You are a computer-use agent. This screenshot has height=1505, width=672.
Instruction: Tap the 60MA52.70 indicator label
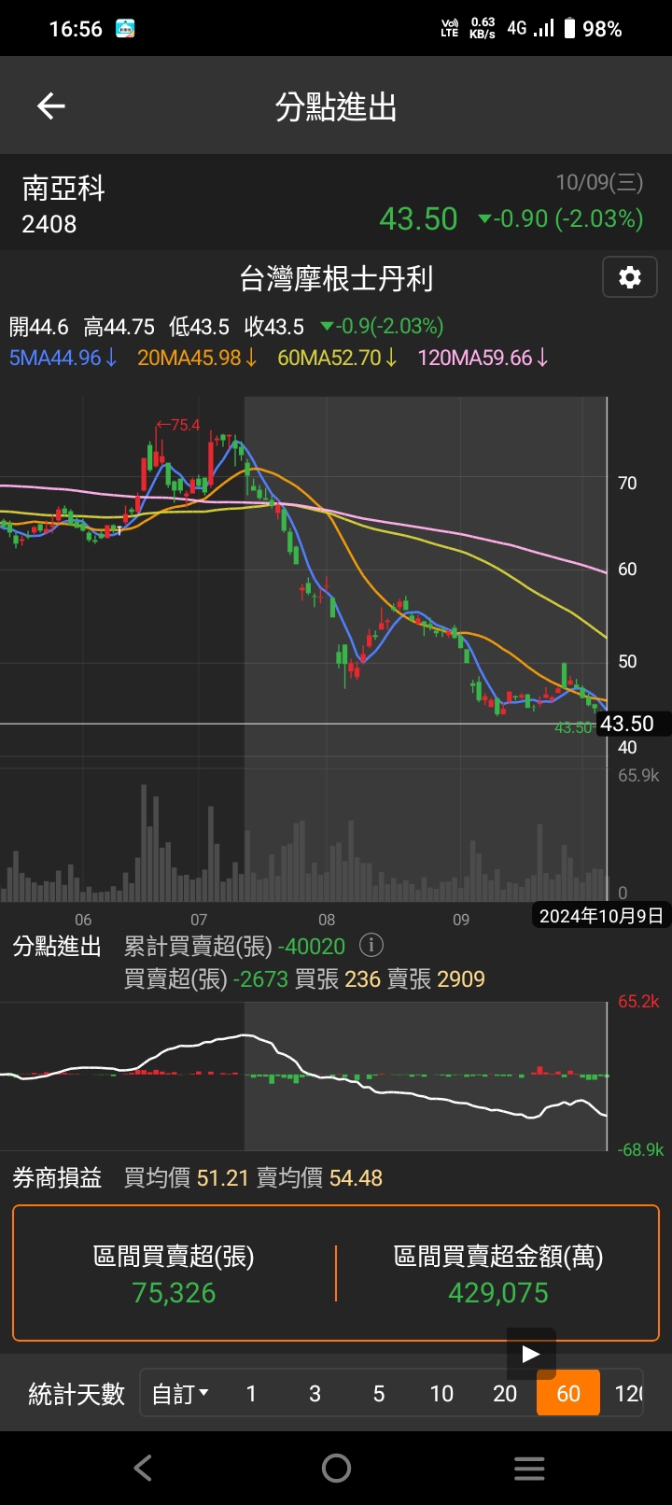[337, 358]
